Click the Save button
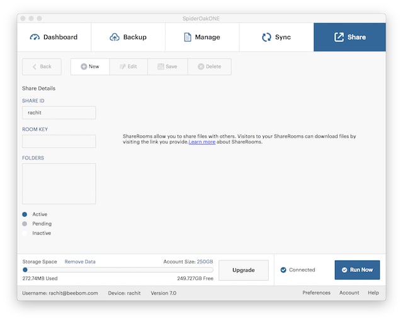Viewport: 403px width, 321px height. click(x=167, y=67)
